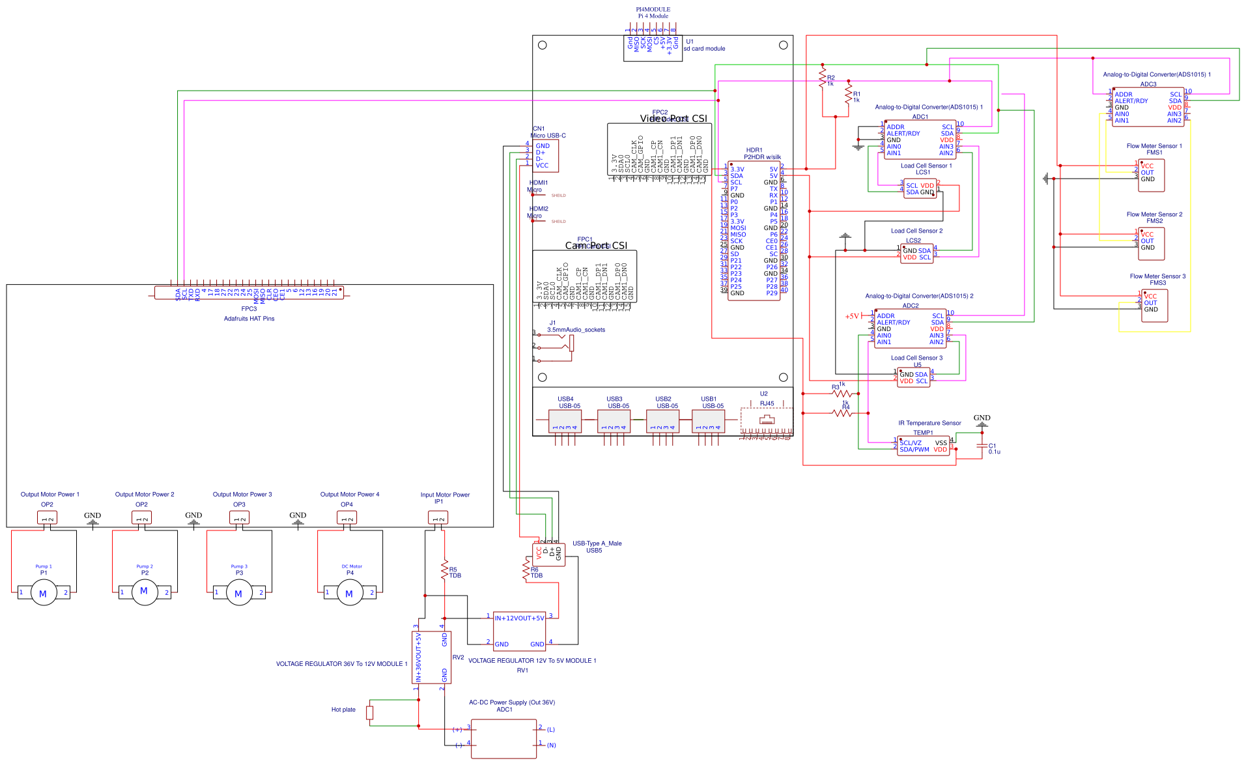Click the RJ45 connector symbol
Screen dimensions: 1246x765
click(767, 420)
